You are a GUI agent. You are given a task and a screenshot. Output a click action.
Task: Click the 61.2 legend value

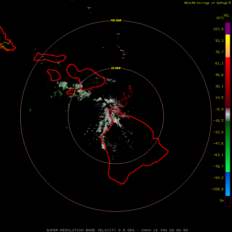219,63
